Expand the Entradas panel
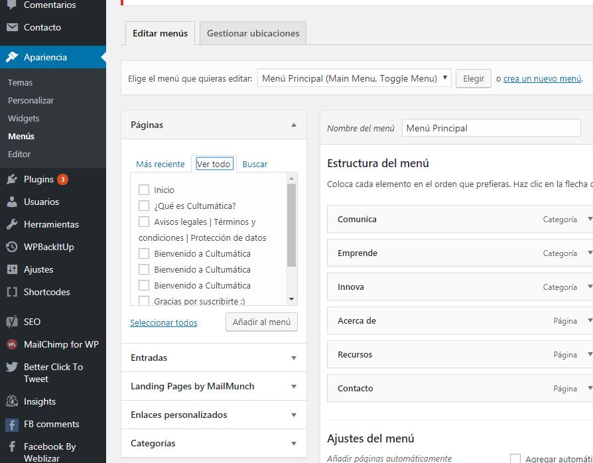Viewport: 593px width, 463px height. pos(214,358)
